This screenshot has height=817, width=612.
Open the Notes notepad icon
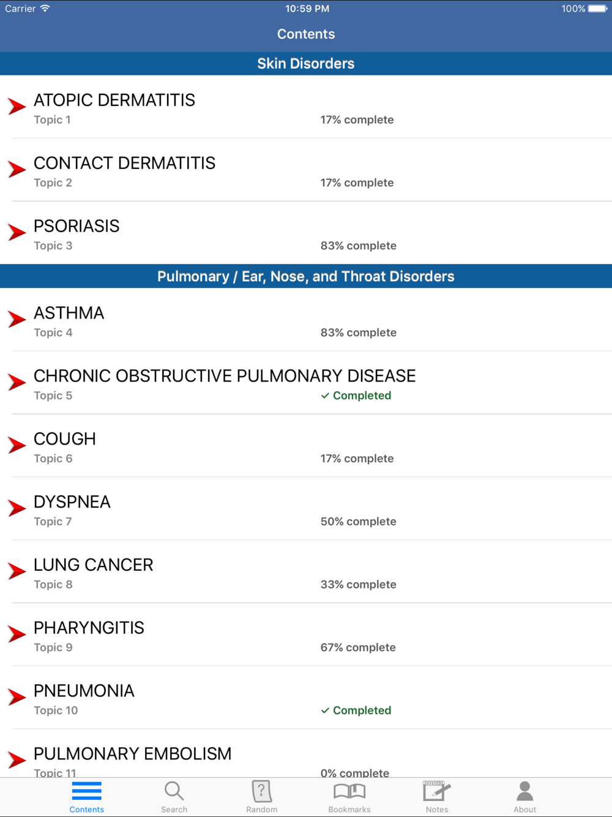(437, 791)
